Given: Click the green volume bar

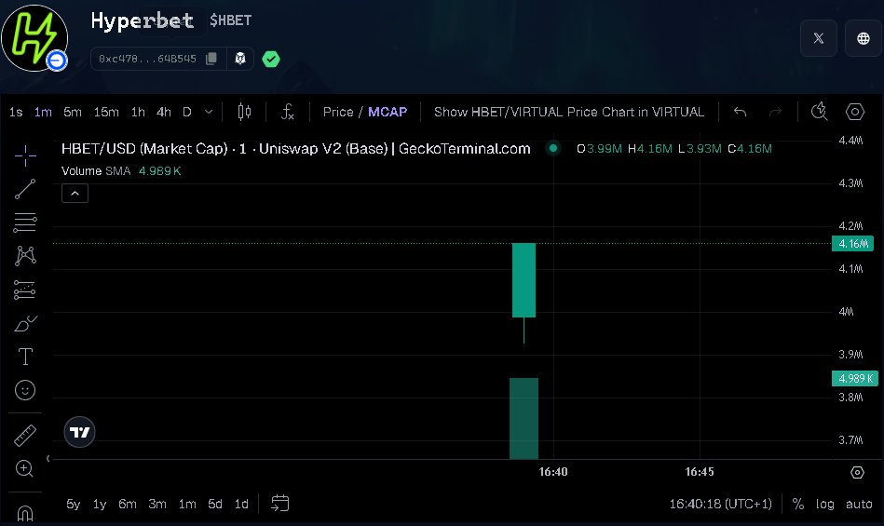Looking at the screenshot, I should tap(524, 418).
